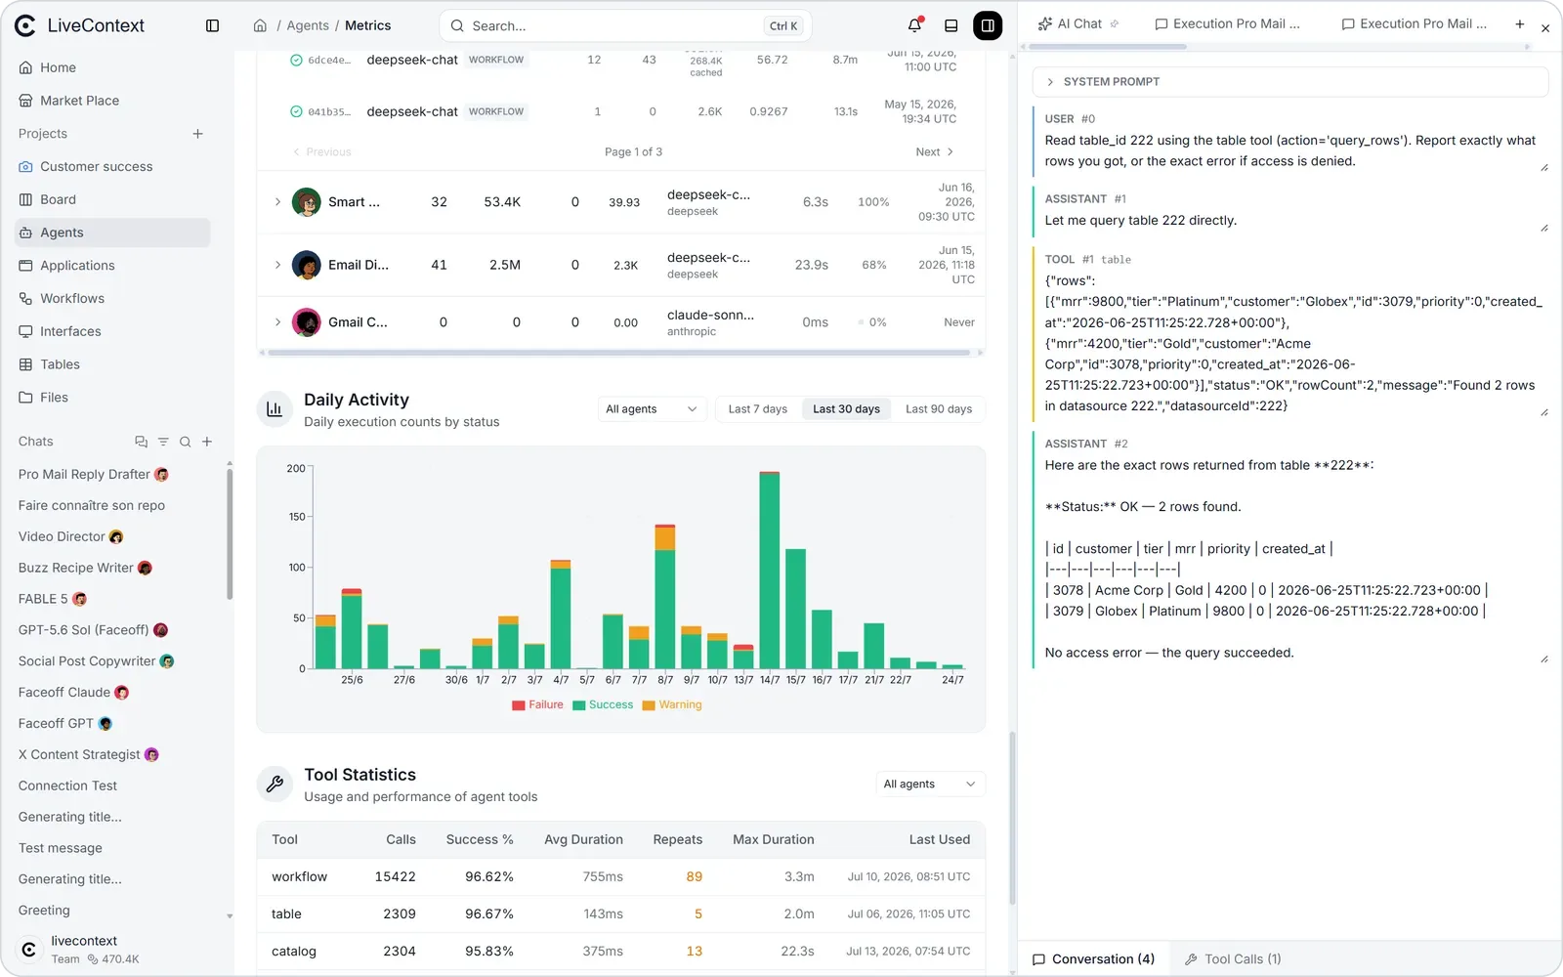This screenshot has height=977, width=1563.
Task: Open the notifications bell
Action: point(914,25)
